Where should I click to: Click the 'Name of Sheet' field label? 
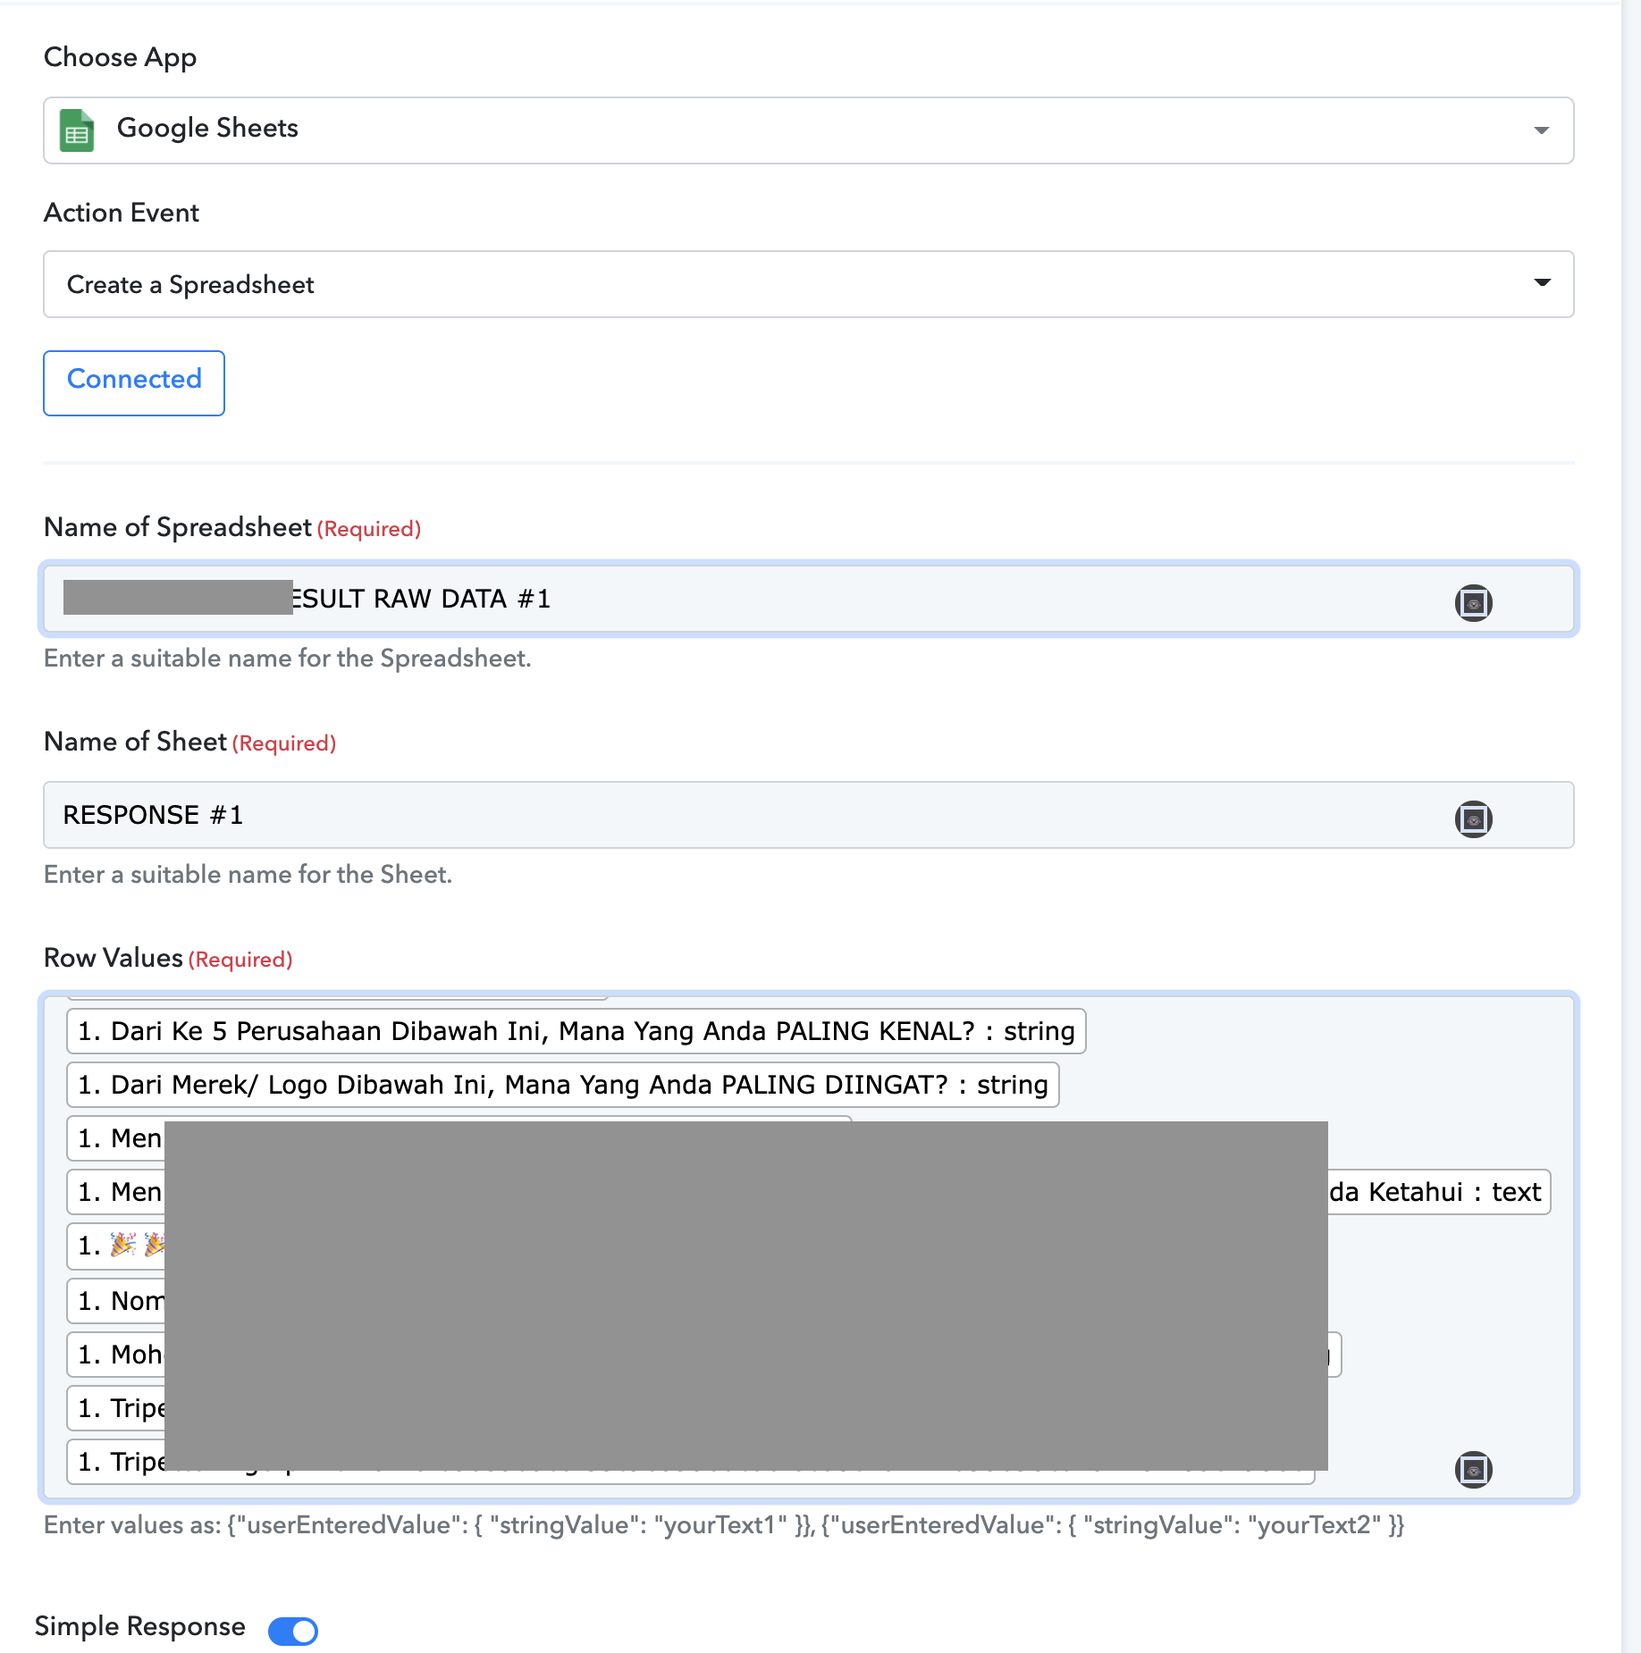(136, 742)
